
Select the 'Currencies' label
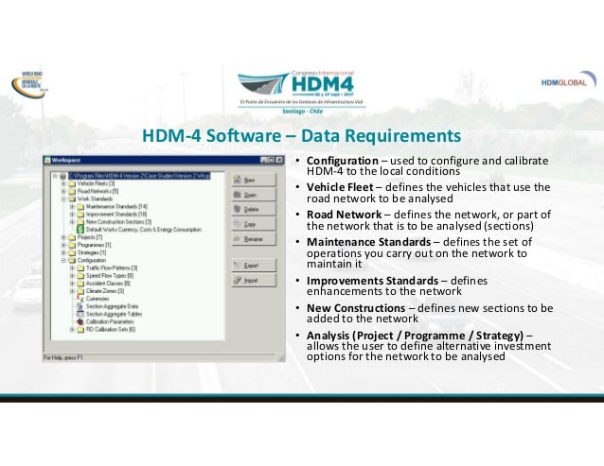point(98,299)
